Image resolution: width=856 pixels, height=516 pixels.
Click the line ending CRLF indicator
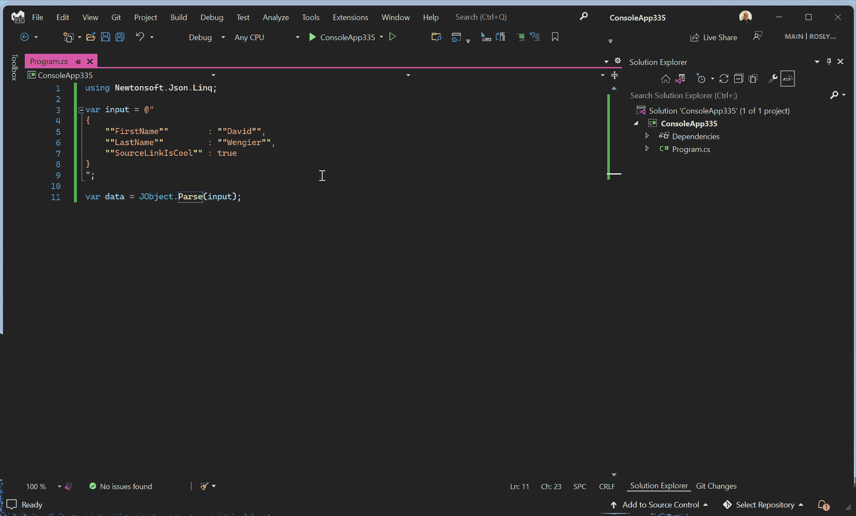click(x=606, y=485)
